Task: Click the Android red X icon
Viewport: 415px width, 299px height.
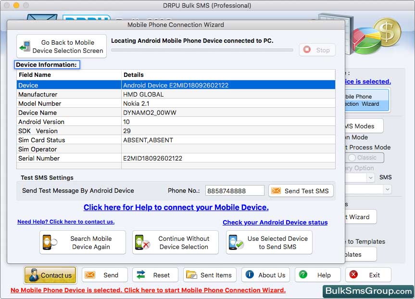Action: 142,242
